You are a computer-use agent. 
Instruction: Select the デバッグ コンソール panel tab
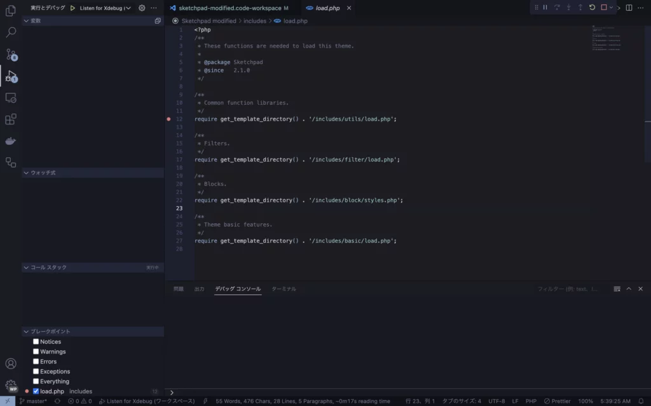[238, 289]
